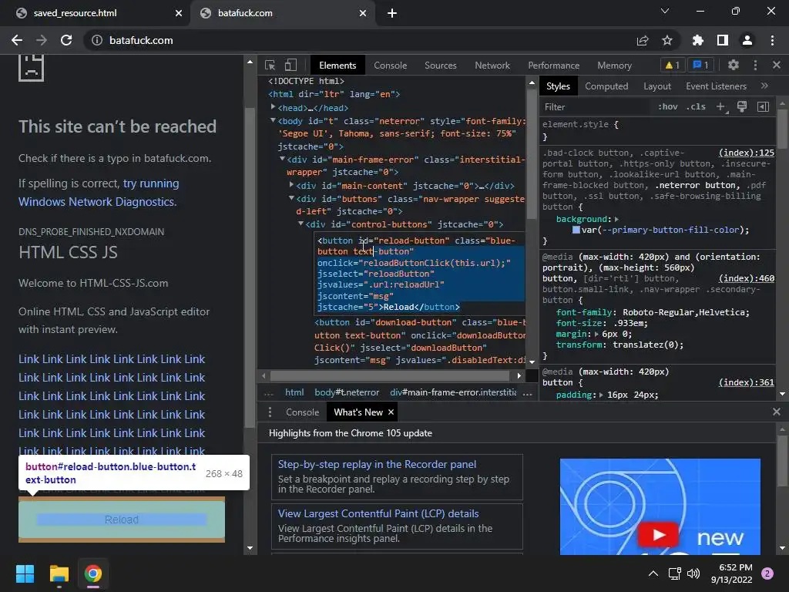Image resolution: width=789 pixels, height=592 pixels.
Task: Click the warnings counter badge
Action: point(672,65)
